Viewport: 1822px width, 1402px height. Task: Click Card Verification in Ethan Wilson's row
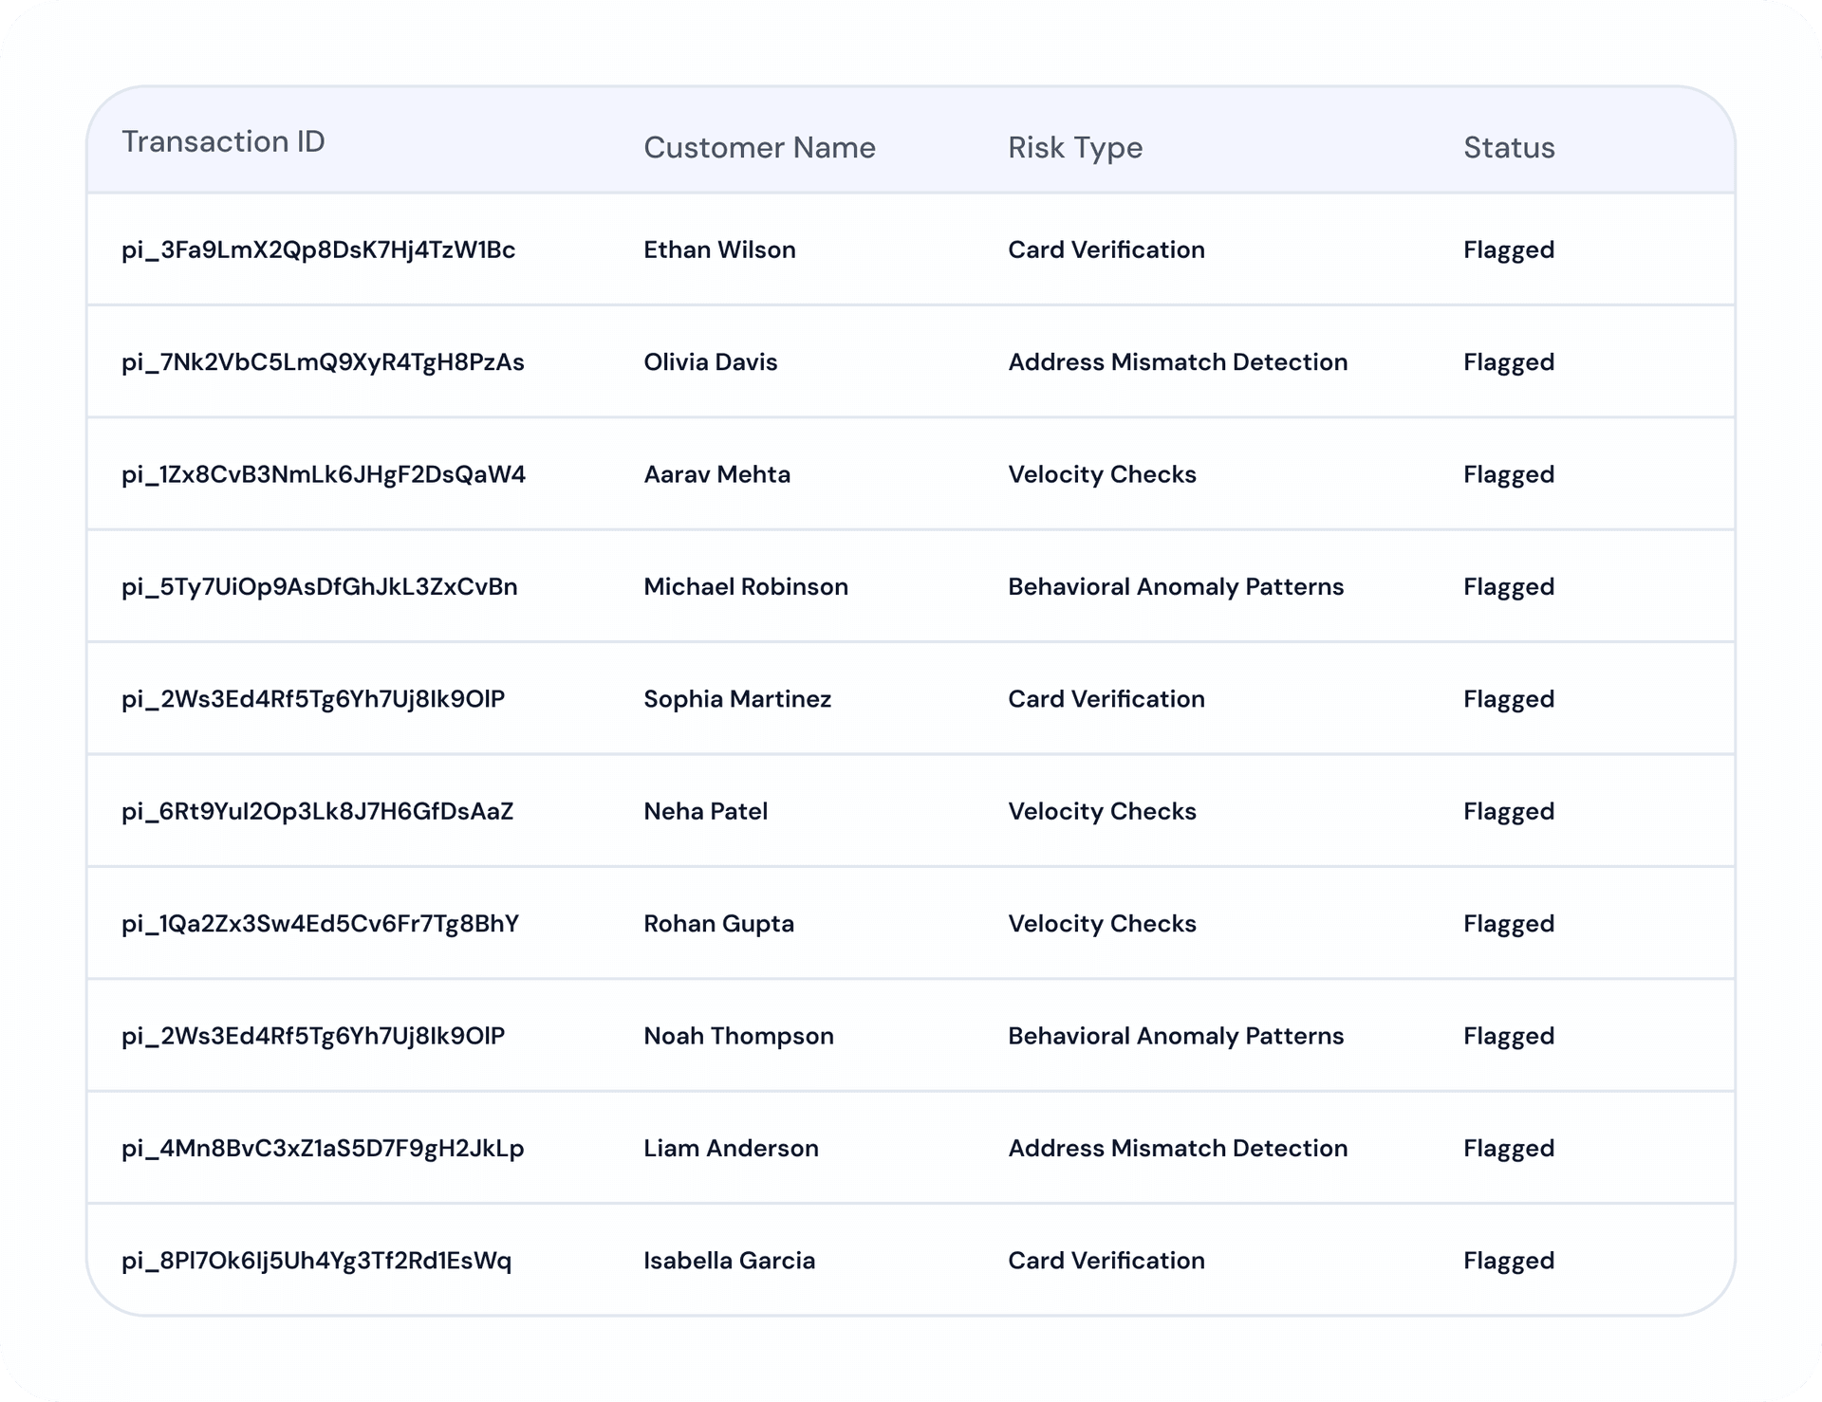[1106, 249]
